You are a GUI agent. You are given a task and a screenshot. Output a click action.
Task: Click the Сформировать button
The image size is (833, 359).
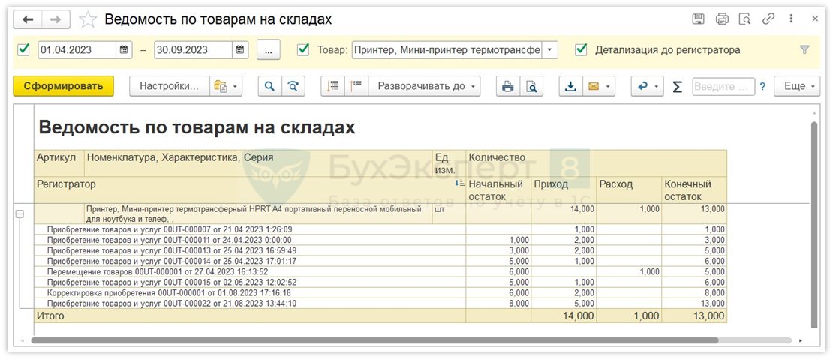[63, 86]
